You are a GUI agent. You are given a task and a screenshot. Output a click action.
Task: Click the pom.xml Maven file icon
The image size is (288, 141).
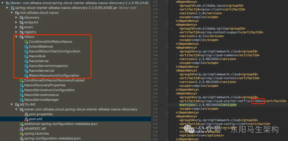(26, 119)
